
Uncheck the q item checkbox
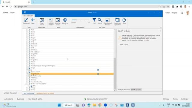click(x=27, y=70)
